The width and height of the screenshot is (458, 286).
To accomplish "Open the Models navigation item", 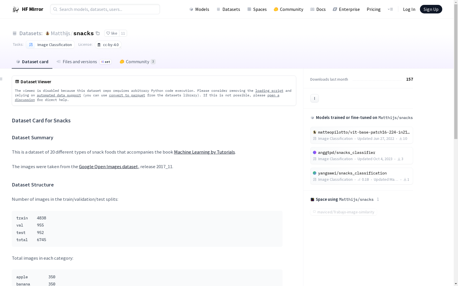I will point(199,9).
